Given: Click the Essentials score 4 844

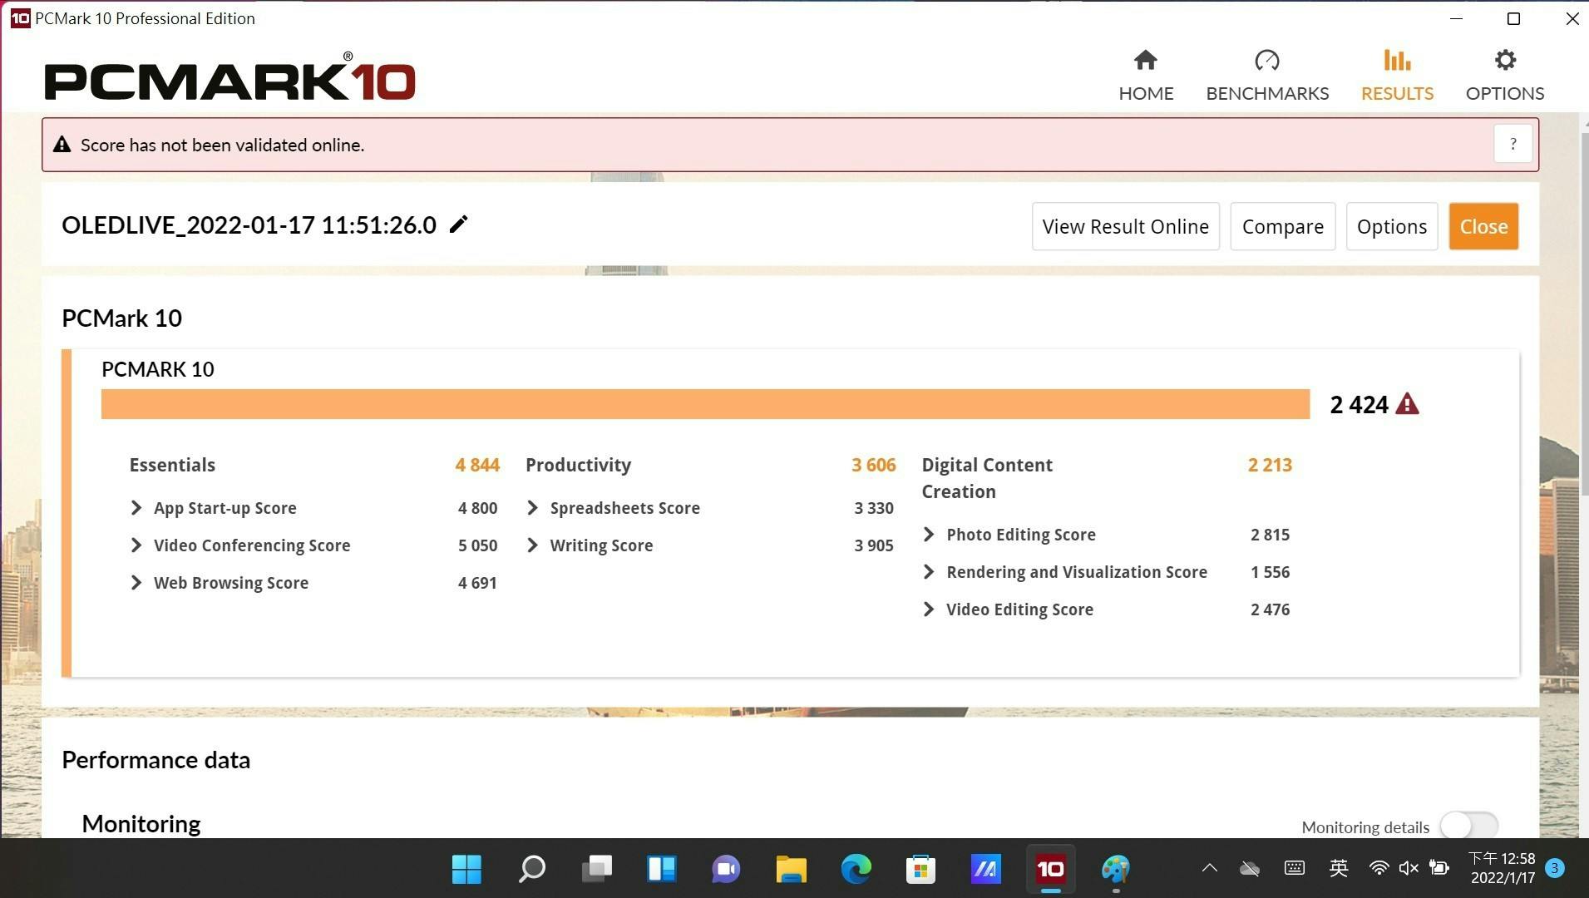Looking at the screenshot, I should coord(477,465).
